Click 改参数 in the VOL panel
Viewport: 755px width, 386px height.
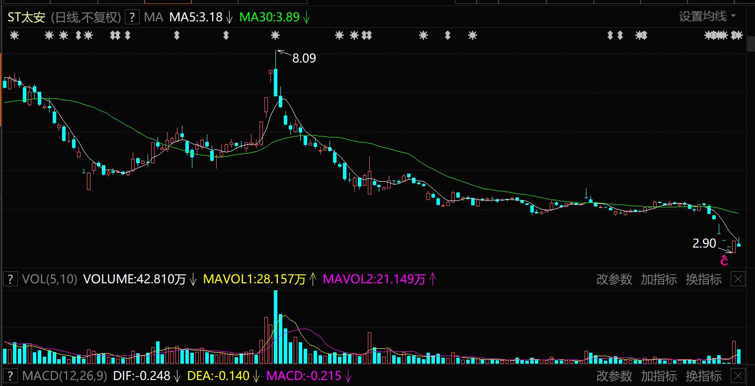(614, 279)
